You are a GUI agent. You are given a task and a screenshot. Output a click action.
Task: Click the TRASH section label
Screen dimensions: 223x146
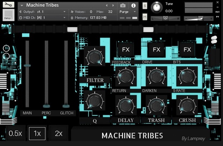(x=156, y=120)
